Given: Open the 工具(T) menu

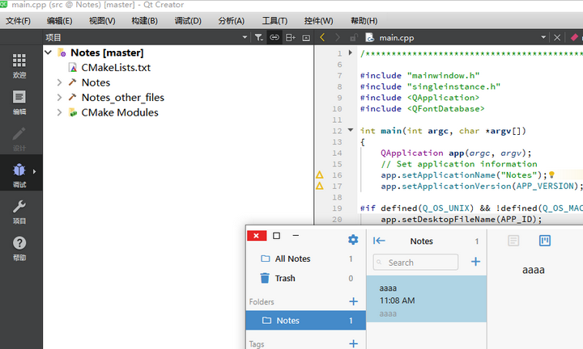Looking at the screenshot, I should point(274,21).
